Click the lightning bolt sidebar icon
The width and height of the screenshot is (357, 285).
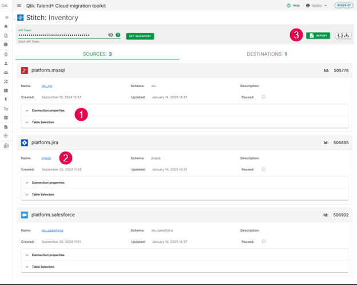click(6, 100)
